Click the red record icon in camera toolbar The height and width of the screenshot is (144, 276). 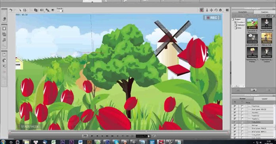tap(202, 10)
